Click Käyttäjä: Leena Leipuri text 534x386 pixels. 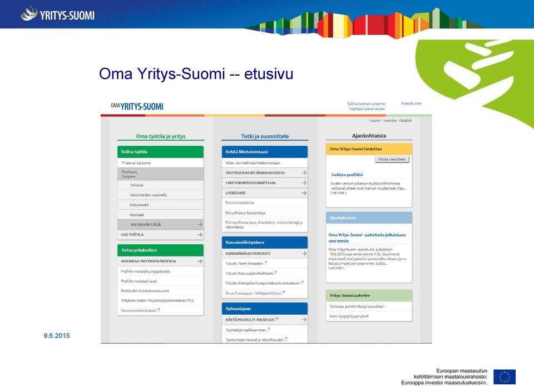tap(367, 109)
